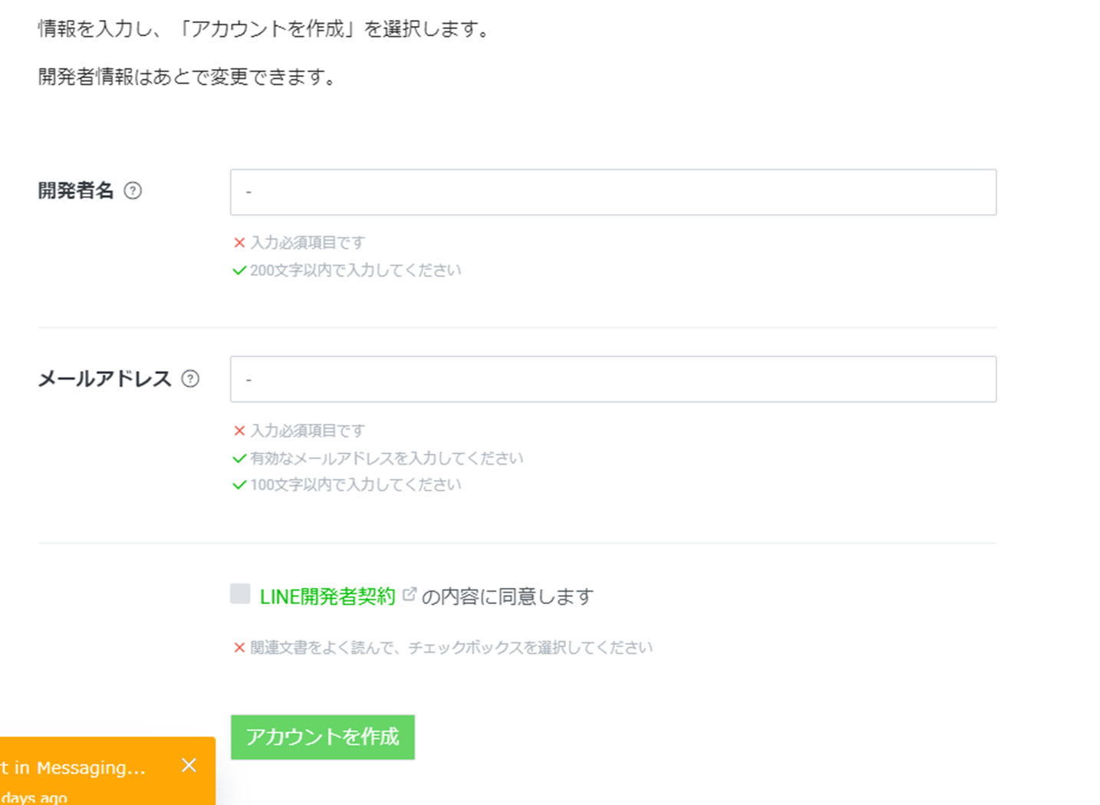Image resolution: width=1100 pixels, height=805 pixels.
Task: Focus the 開発者名 text input
Action: pyautogui.click(x=612, y=192)
